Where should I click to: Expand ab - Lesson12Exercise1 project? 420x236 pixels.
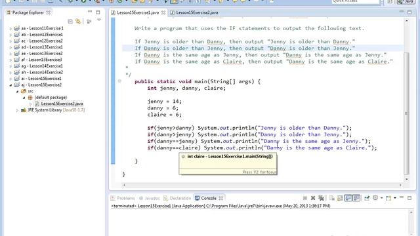[x=10, y=35]
